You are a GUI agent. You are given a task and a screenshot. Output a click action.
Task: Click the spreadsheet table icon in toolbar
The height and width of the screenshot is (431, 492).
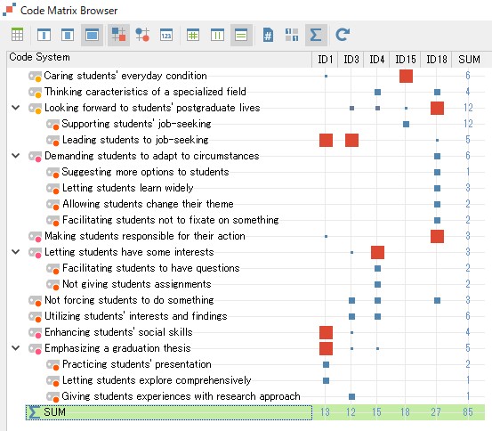[x=17, y=35]
